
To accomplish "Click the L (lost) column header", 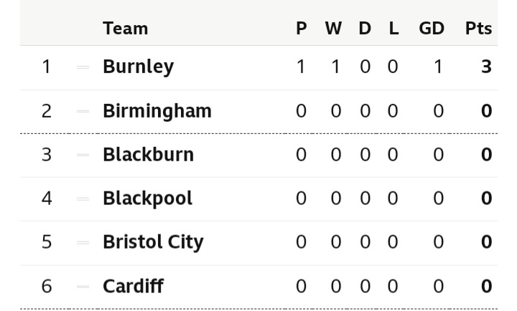I will (x=393, y=29).
